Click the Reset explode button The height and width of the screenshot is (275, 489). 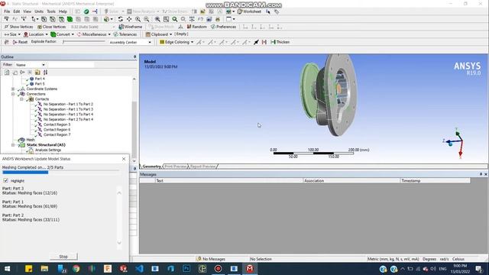(21, 42)
